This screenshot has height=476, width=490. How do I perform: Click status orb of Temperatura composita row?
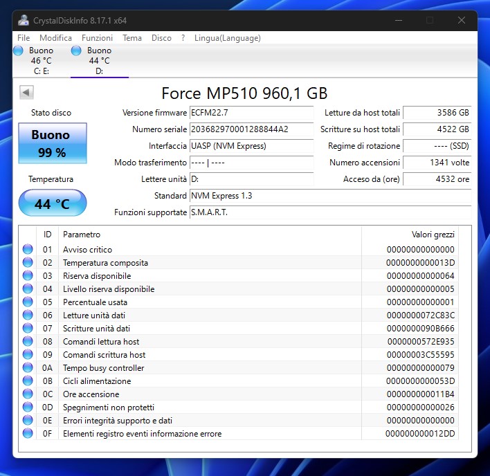coord(28,262)
